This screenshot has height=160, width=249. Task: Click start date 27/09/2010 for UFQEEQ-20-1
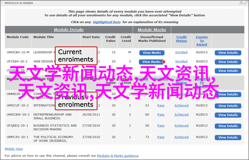coord(91,126)
